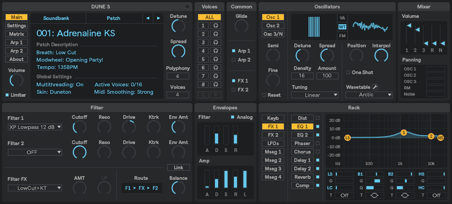Click the Filter envelope Decay slider
Image resolution: width=452 pixels, height=204 pixels.
(217, 135)
